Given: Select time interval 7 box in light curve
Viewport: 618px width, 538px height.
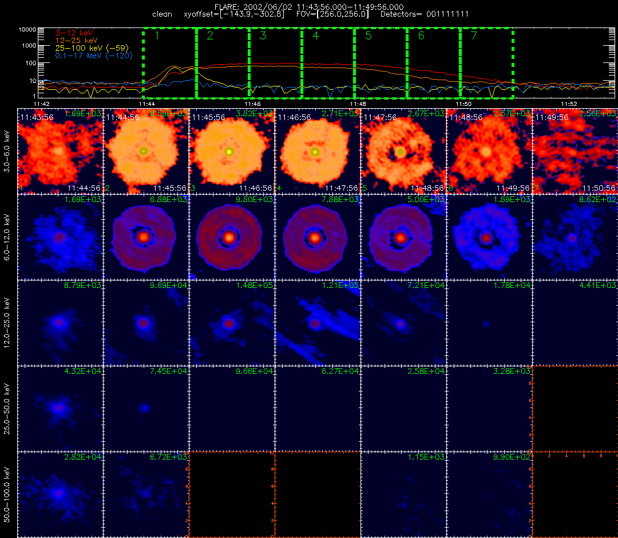Looking at the screenshot, I should (487, 63).
